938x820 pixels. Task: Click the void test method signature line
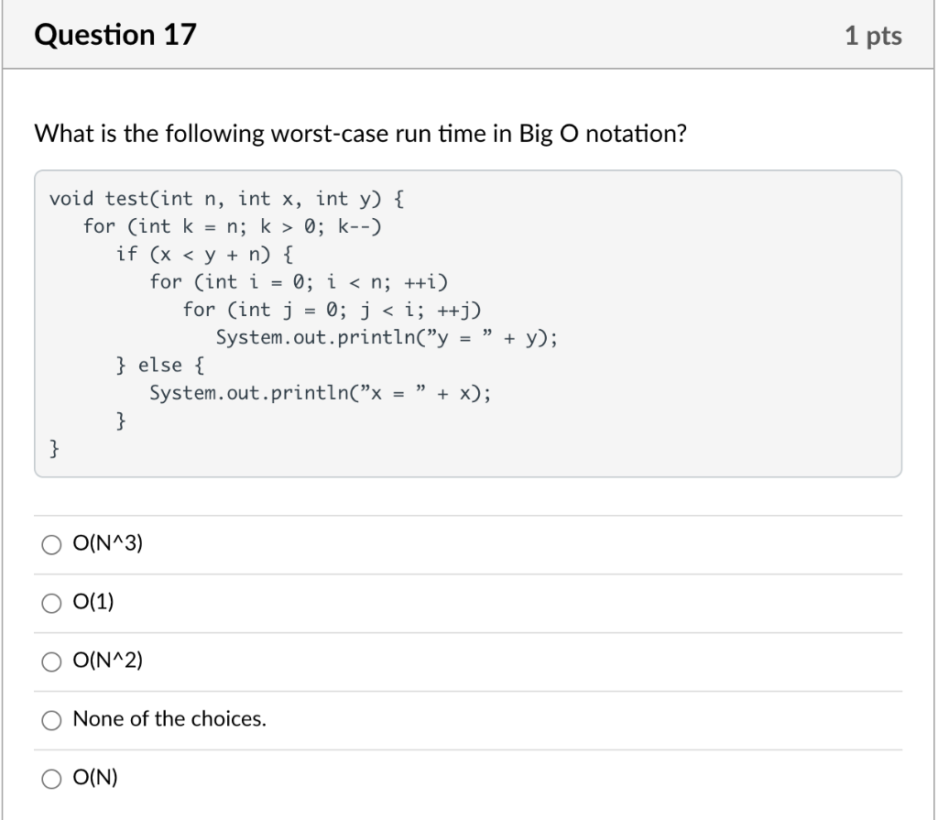227,199
